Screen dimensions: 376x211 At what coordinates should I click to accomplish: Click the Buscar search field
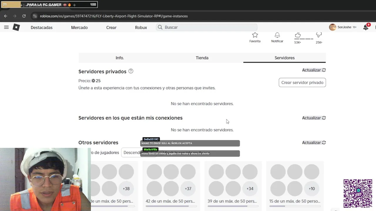tap(207, 27)
